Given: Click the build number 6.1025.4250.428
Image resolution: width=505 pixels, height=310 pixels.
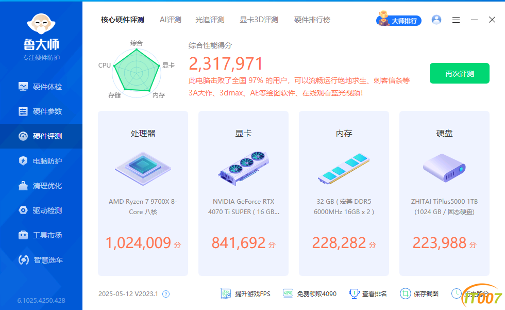Looking at the screenshot, I should (41, 300).
